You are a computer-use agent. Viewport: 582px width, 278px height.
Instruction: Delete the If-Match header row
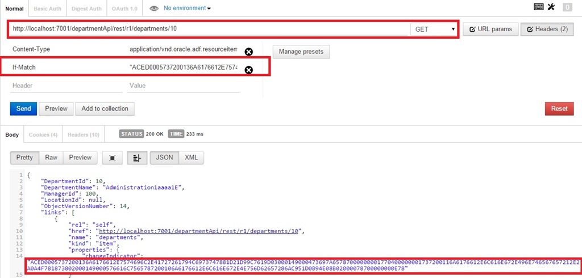pyautogui.click(x=248, y=70)
